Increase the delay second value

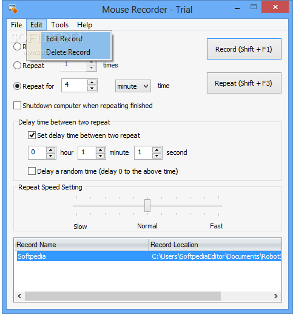click(x=157, y=150)
